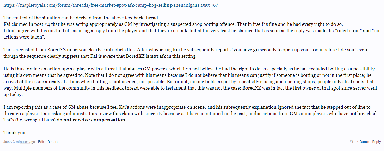Screen dimensions: 384x151
Task: Open author Joez's profile link
Action: tap(7, 142)
